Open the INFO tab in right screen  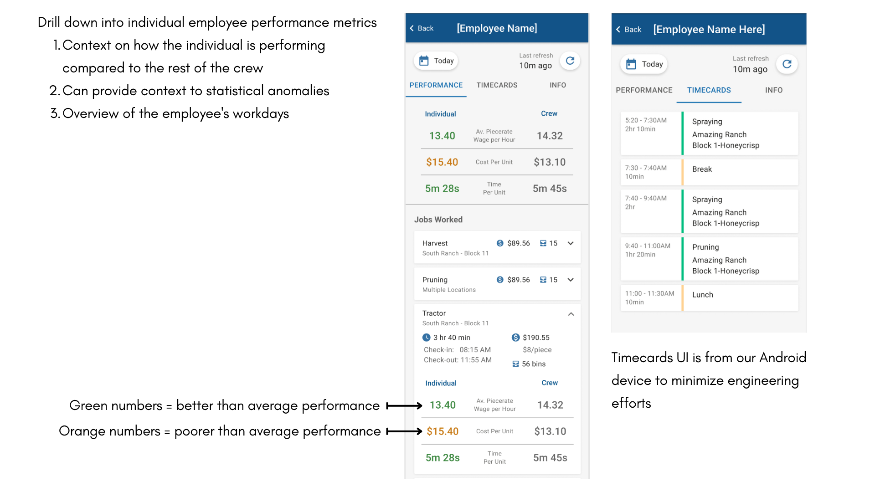773,90
